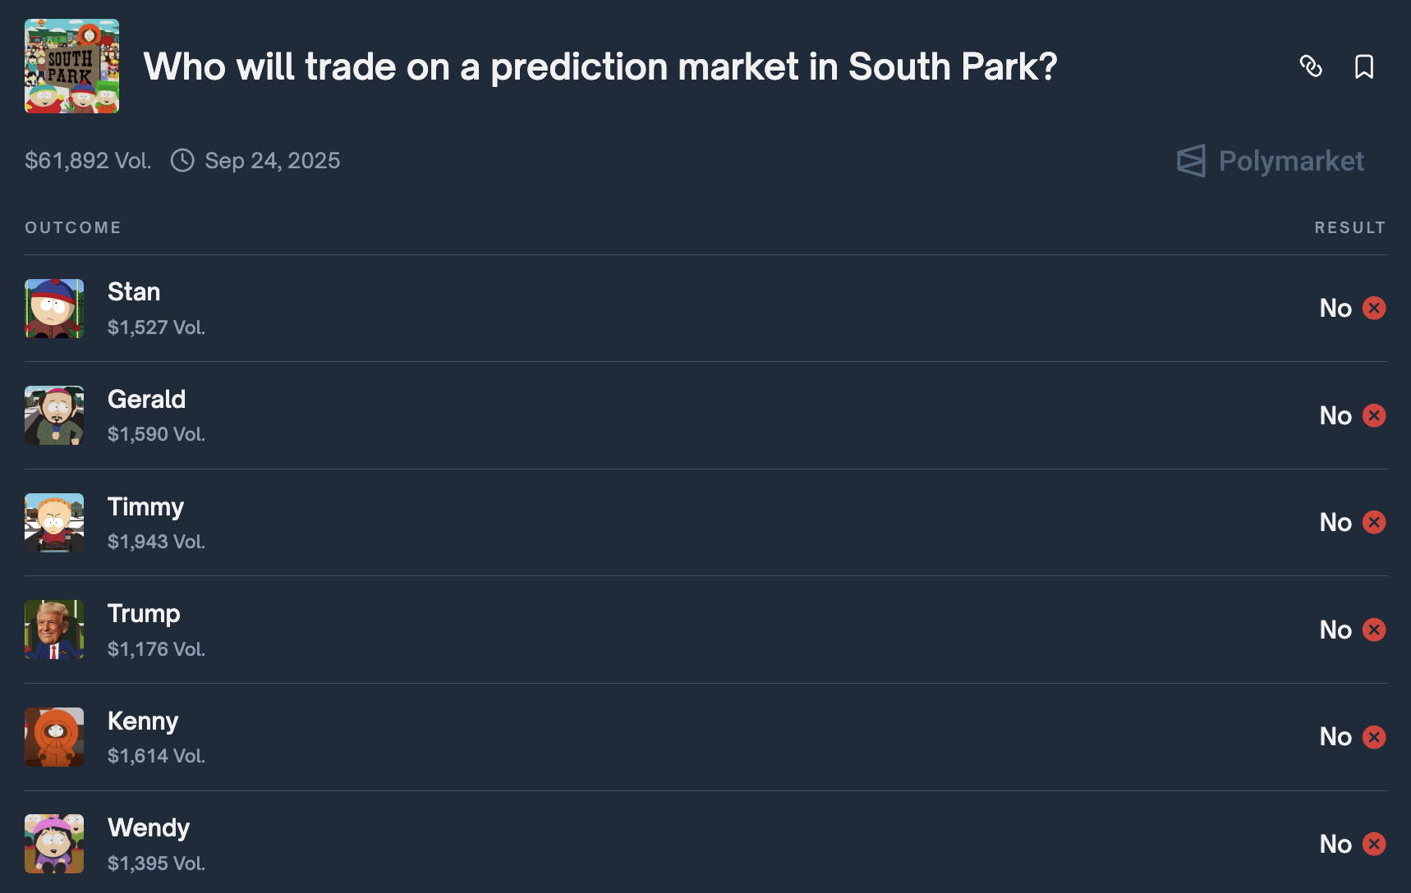Bookmark this South Park market
The height and width of the screenshot is (893, 1411).
(x=1363, y=66)
